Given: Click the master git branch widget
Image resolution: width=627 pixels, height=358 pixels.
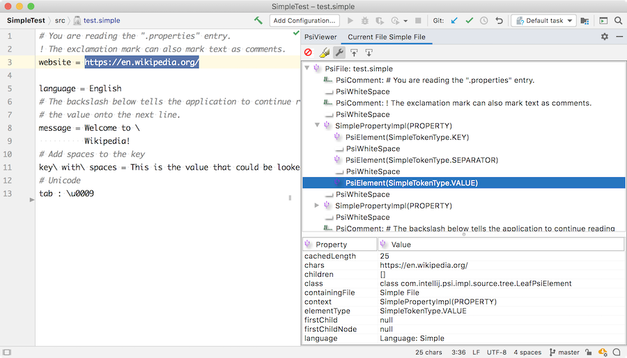Looking at the screenshot, I should tap(564, 352).
